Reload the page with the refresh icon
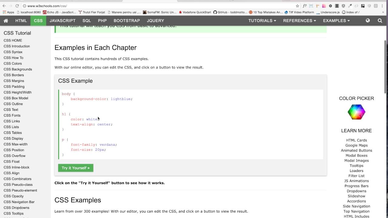This screenshot has width=388, height=218. 17,6
